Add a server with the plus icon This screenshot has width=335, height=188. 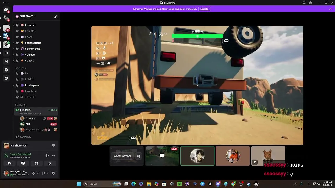[x=6, y=70]
